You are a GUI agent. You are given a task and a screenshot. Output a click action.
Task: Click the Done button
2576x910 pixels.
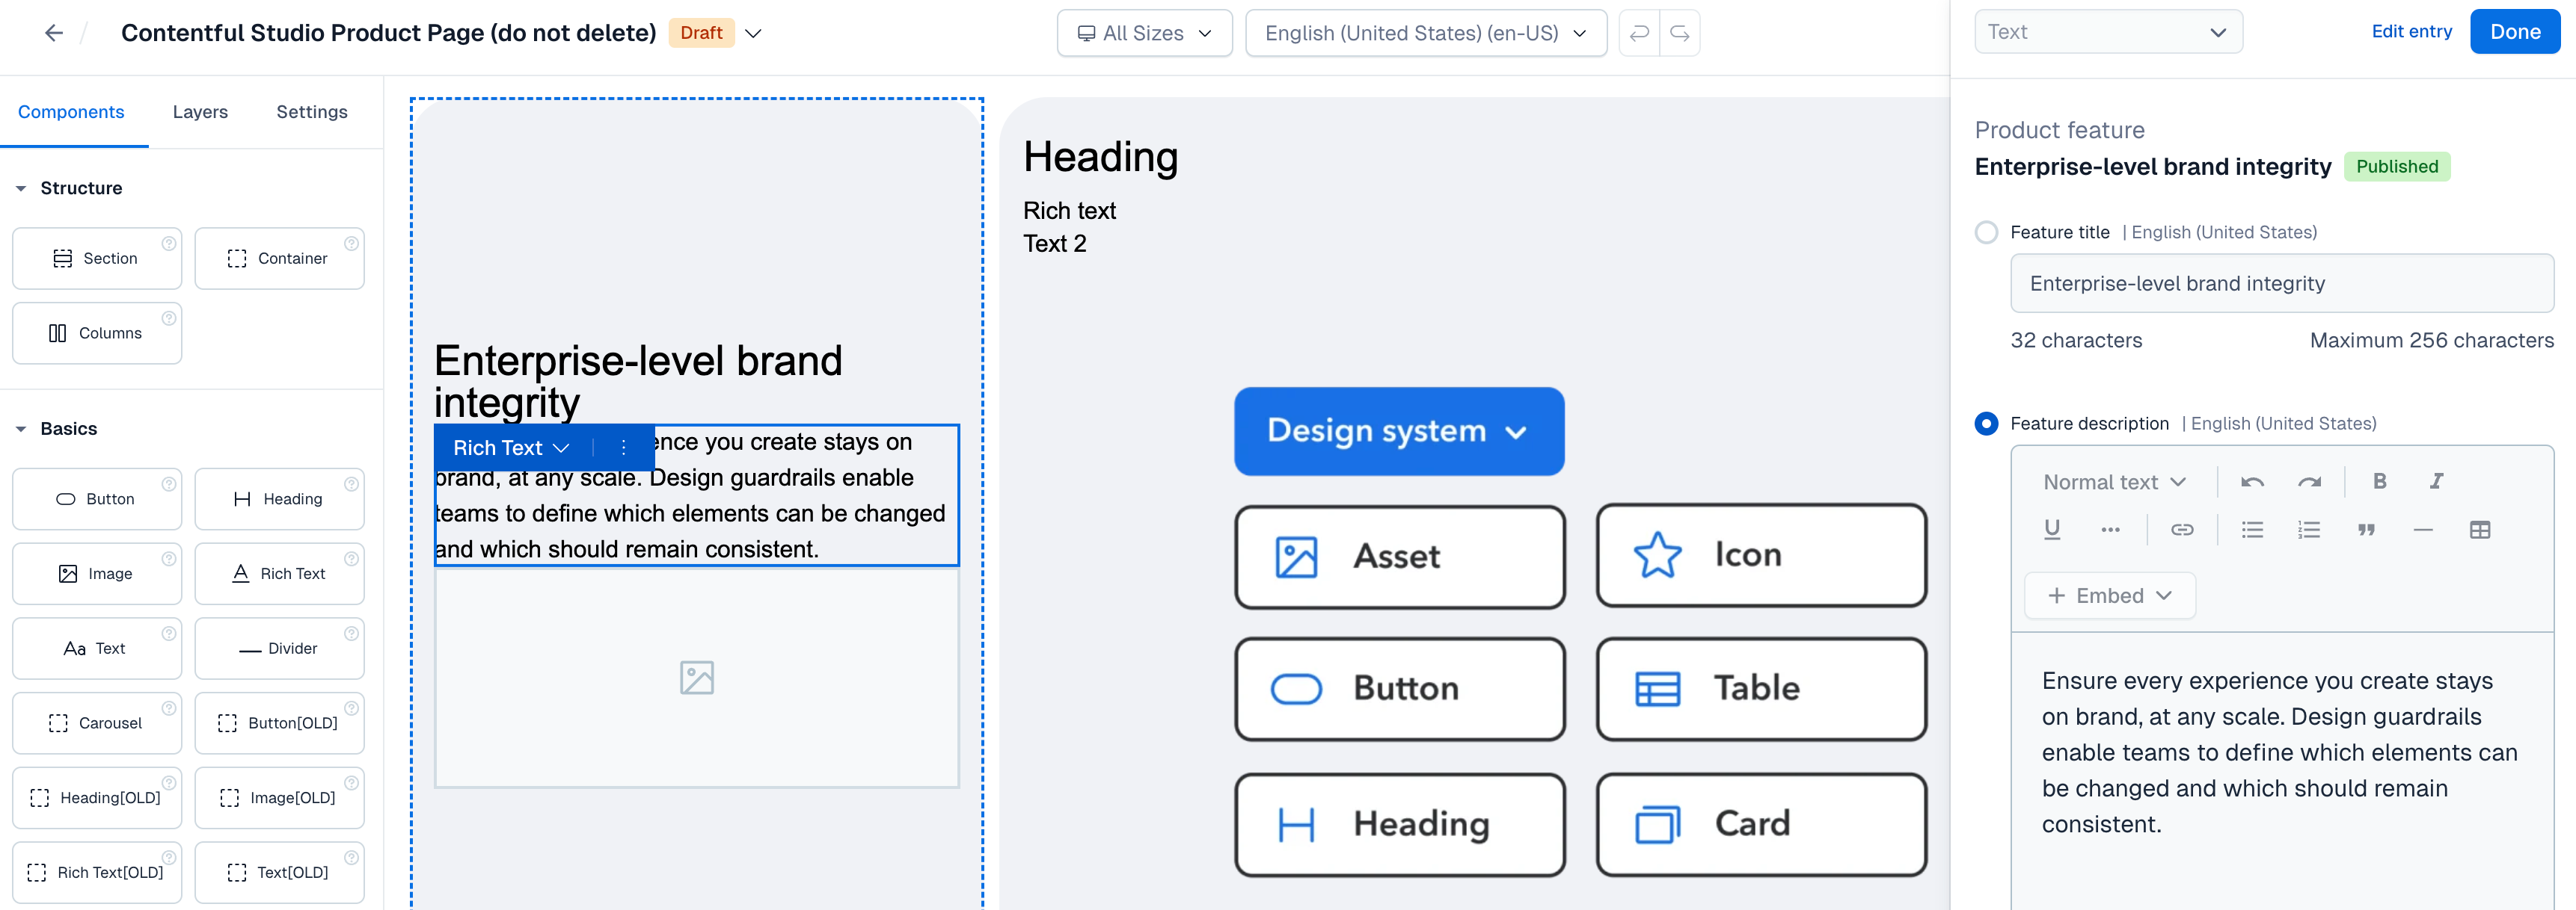click(2514, 32)
